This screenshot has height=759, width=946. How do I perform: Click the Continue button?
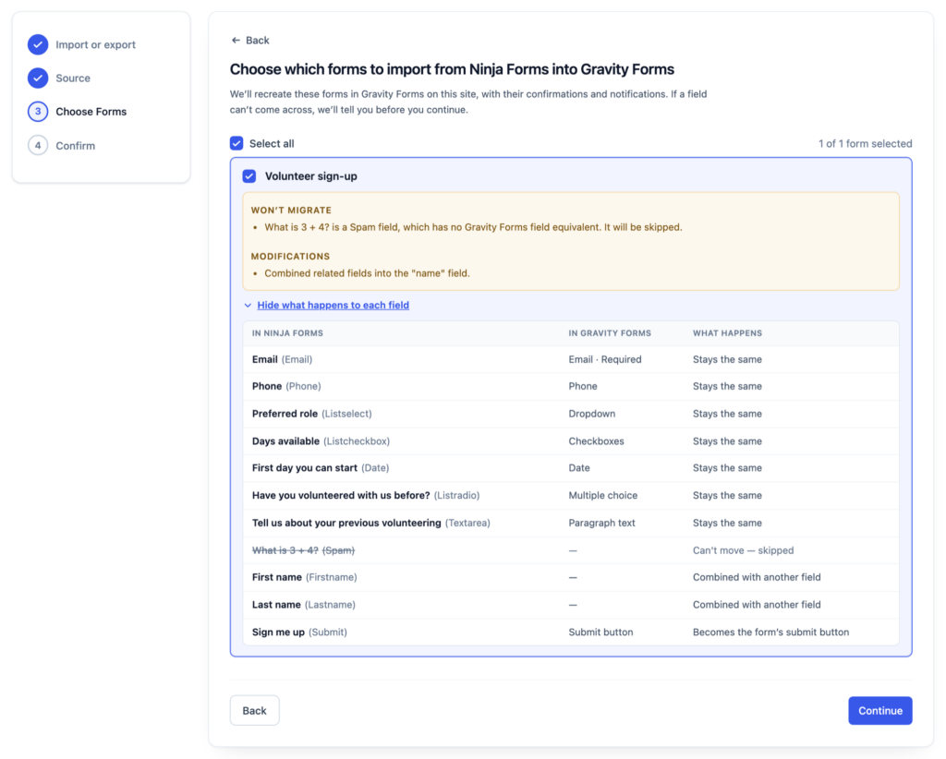pyautogui.click(x=880, y=711)
